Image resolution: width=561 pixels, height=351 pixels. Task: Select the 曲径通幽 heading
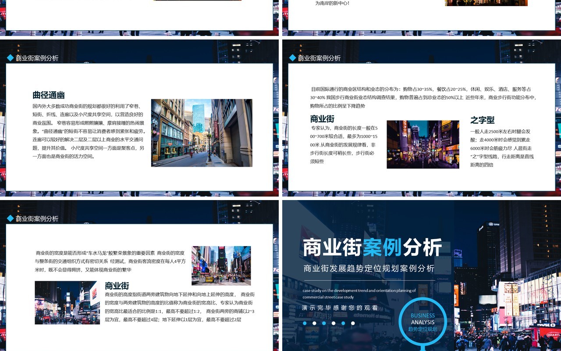(49, 95)
